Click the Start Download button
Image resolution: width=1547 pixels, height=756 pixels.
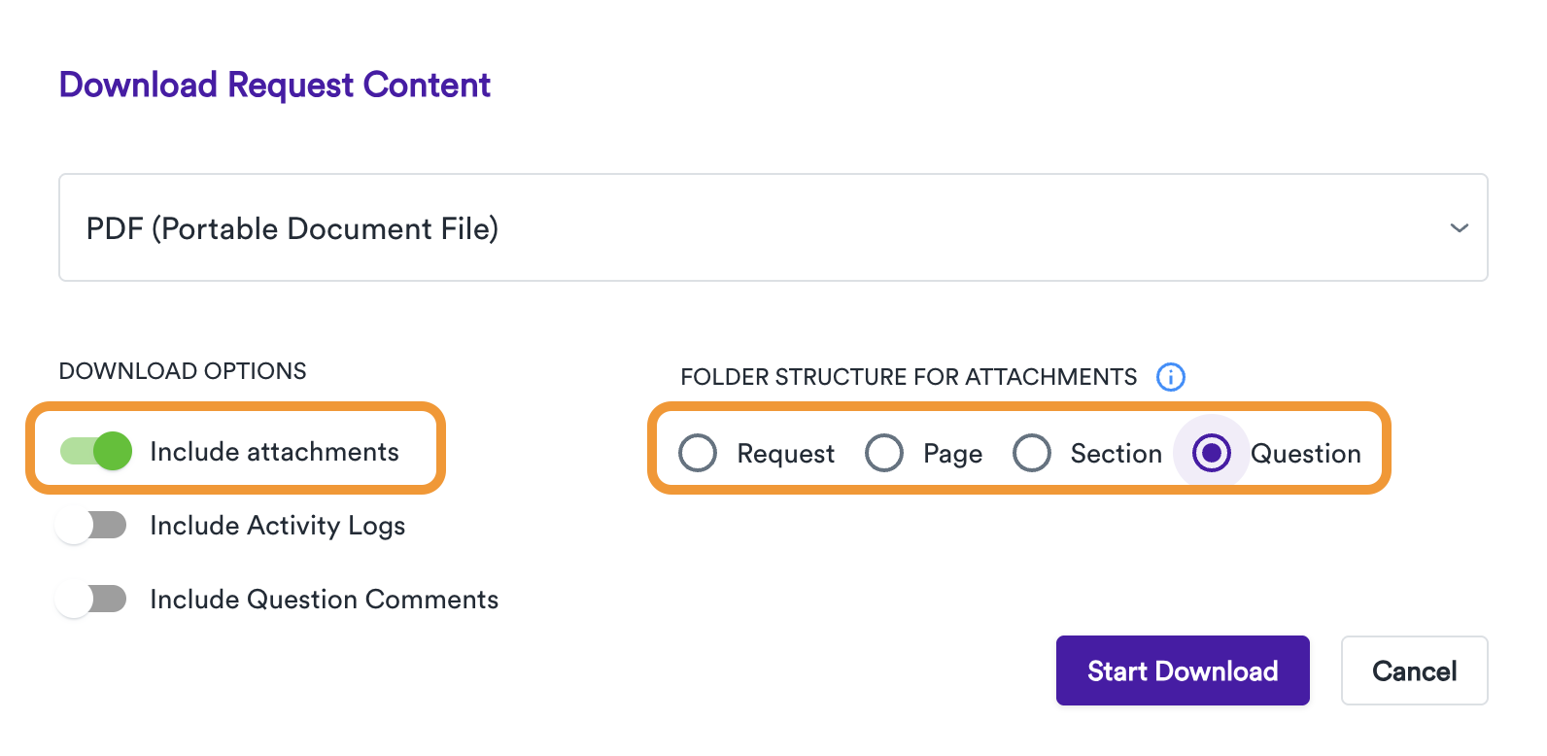point(1183,670)
